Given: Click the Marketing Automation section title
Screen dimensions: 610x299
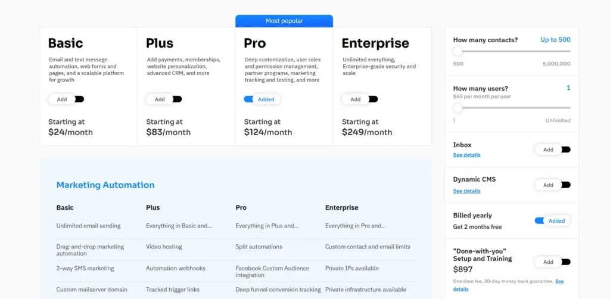Looking at the screenshot, I should click(105, 185).
